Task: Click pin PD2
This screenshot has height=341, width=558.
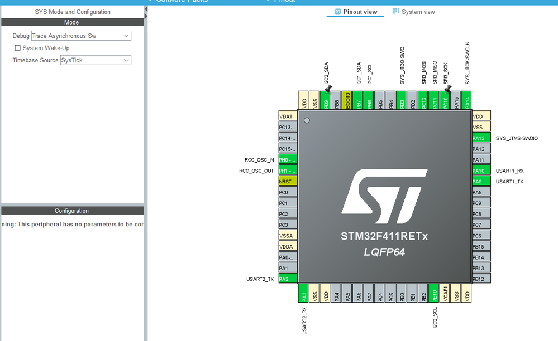Action: pyautogui.click(x=412, y=101)
